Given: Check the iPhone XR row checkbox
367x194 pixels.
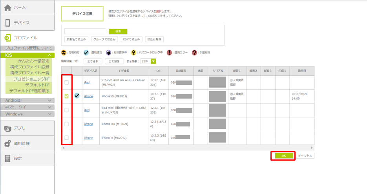Looking at the screenshot, I should click(x=67, y=124).
